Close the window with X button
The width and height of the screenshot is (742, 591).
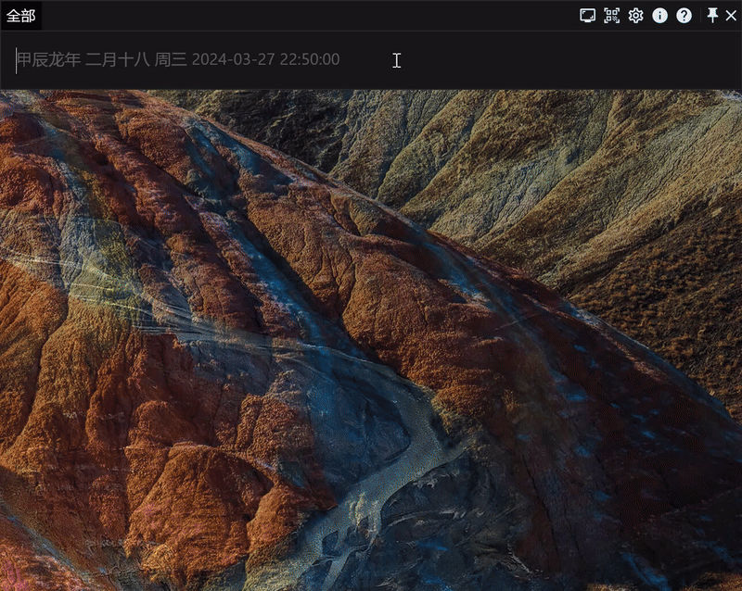731,16
